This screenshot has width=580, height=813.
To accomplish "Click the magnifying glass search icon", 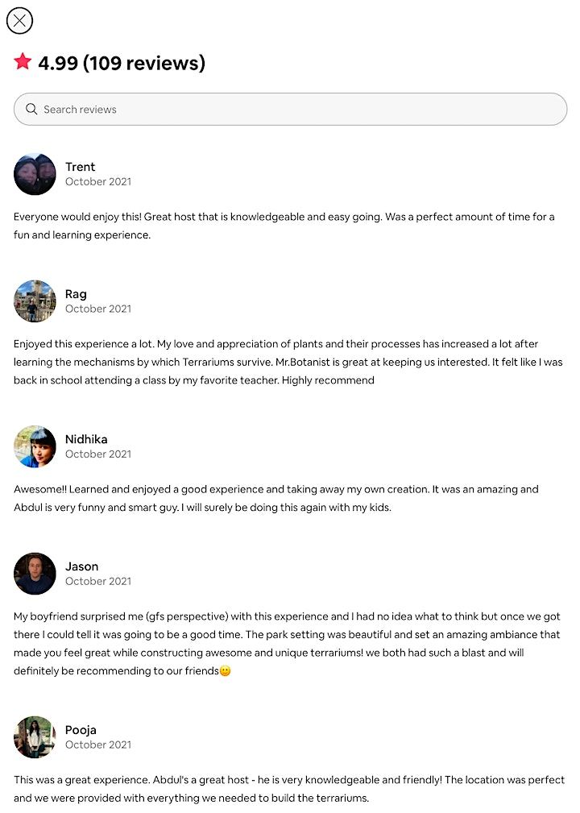I will (x=31, y=109).
